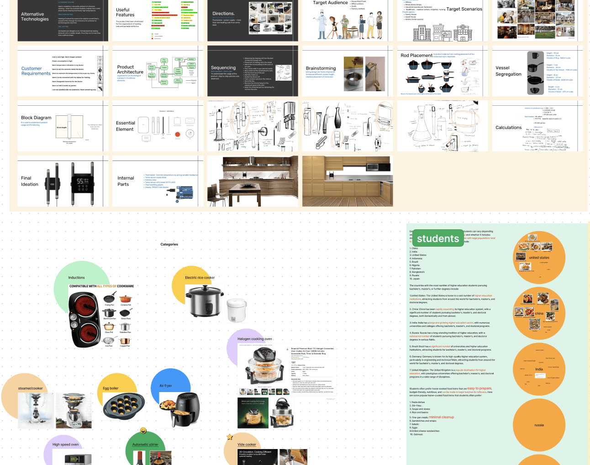Select the Internal Parts slide
The width and height of the screenshot is (590, 465).
pyautogui.click(x=158, y=181)
